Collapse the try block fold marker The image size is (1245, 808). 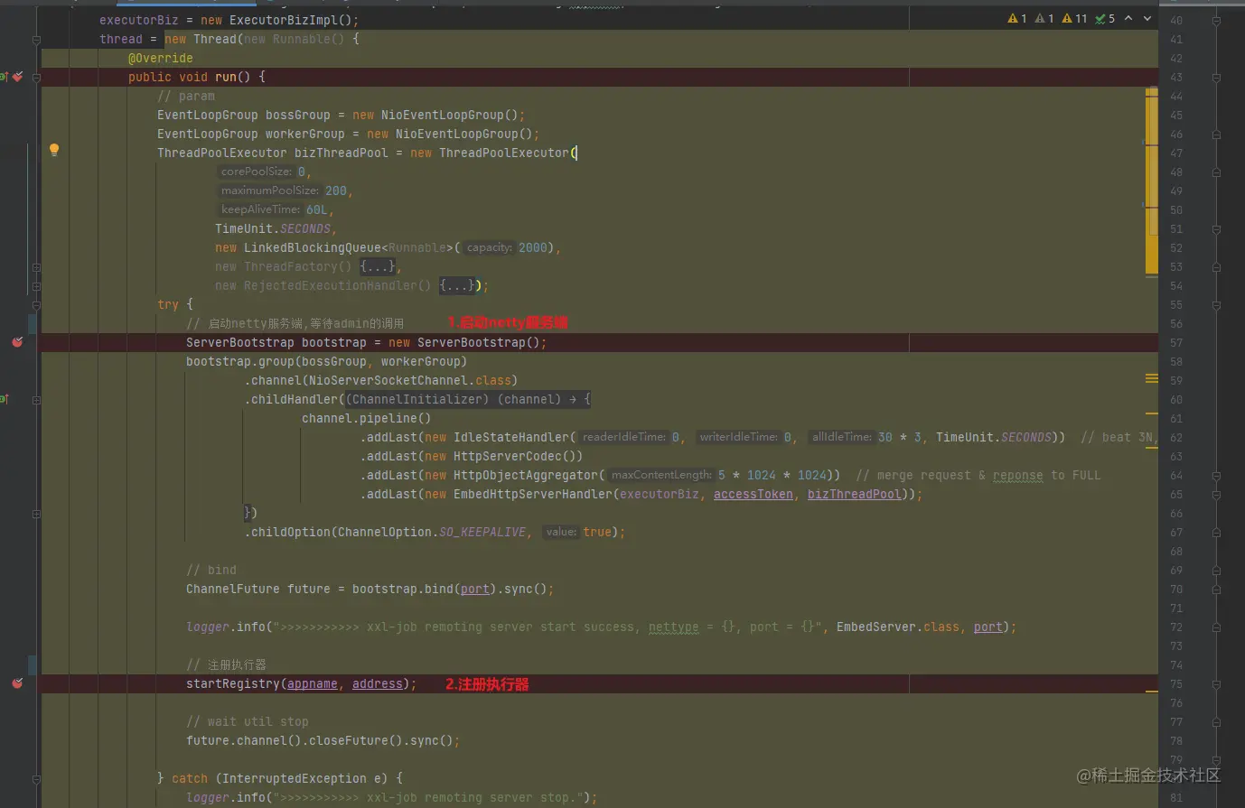[36, 305]
